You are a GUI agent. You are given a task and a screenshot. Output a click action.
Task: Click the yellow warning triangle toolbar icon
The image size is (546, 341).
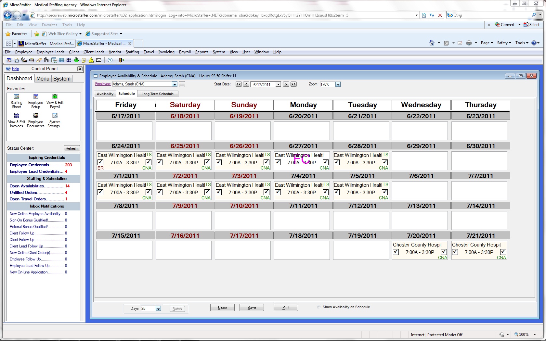(x=91, y=60)
